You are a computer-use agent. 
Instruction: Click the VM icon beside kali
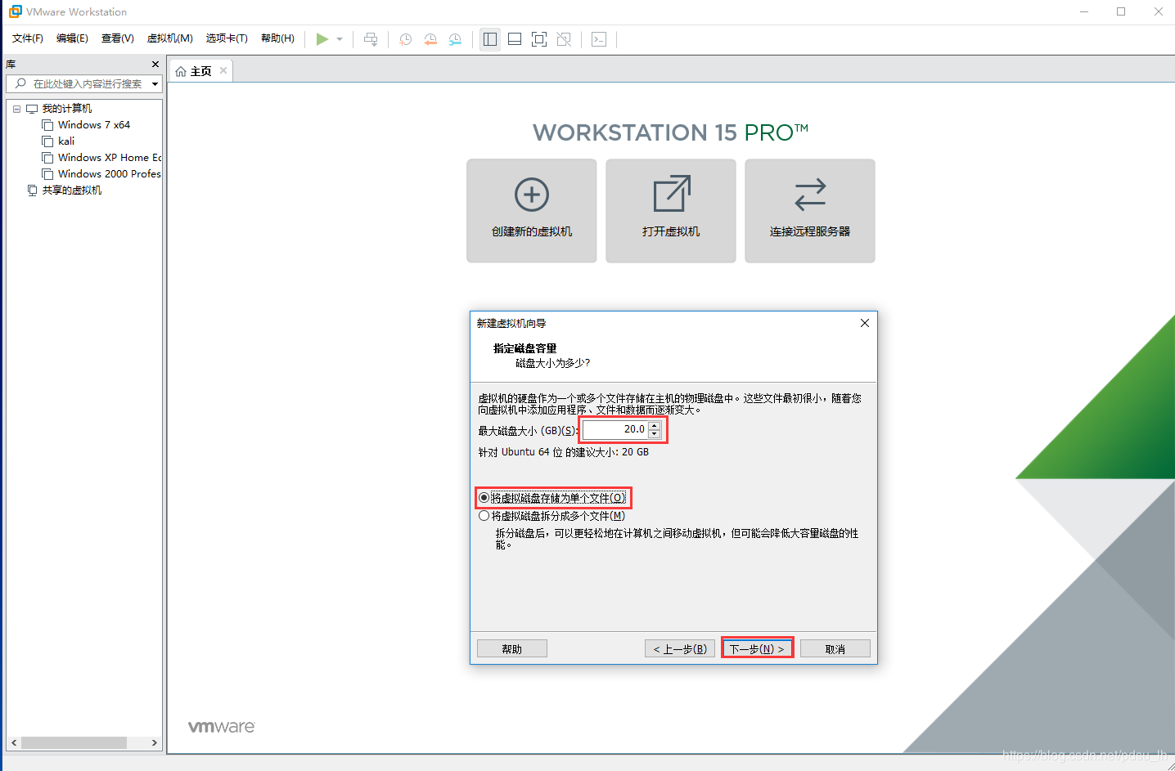click(x=47, y=141)
